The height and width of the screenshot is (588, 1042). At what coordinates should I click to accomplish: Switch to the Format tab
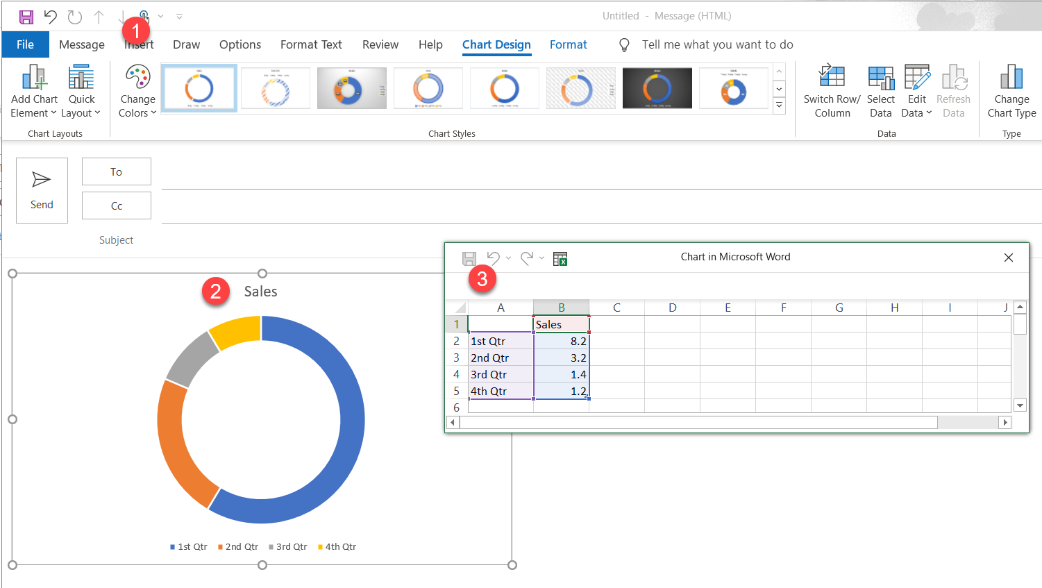[568, 44]
